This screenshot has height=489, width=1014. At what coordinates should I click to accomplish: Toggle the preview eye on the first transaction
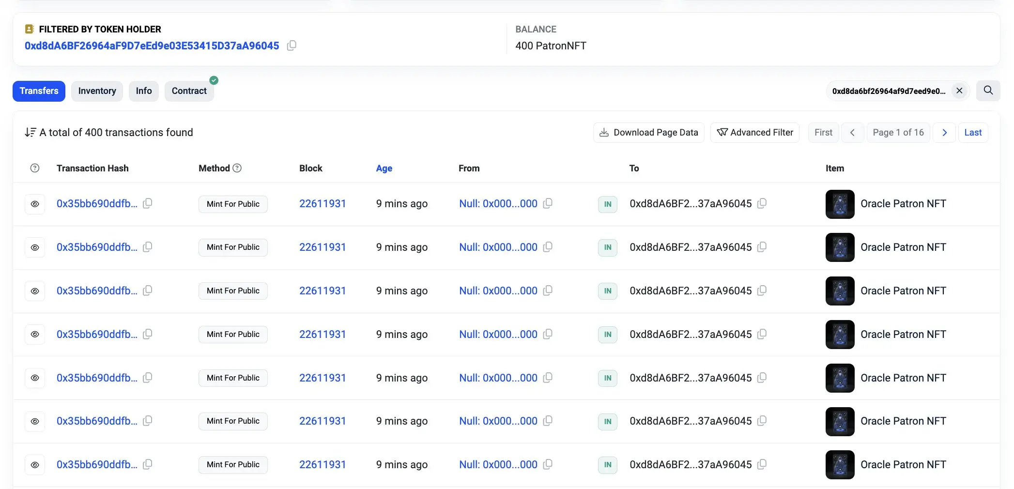[35, 204]
